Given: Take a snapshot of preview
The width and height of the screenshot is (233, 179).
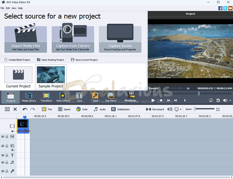Looking at the screenshot, I should [x=218, y=100].
